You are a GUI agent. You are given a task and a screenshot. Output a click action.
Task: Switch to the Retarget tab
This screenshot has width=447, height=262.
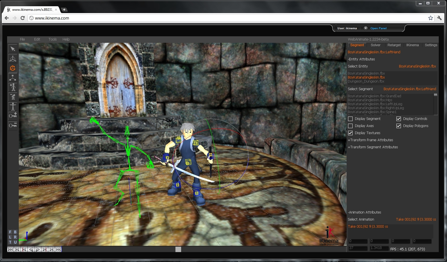394,45
